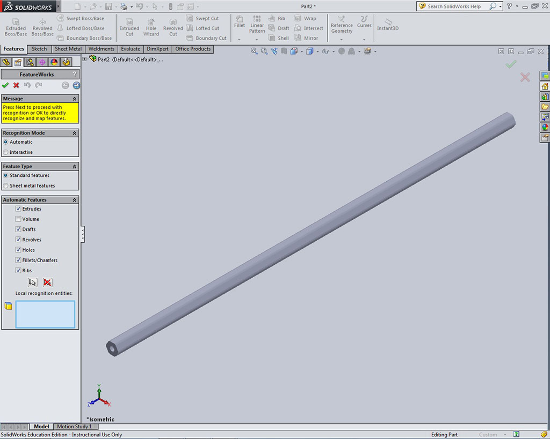Click the Local recognition entities box
This screenshot has width=550, height=439.
pos(45,314)
